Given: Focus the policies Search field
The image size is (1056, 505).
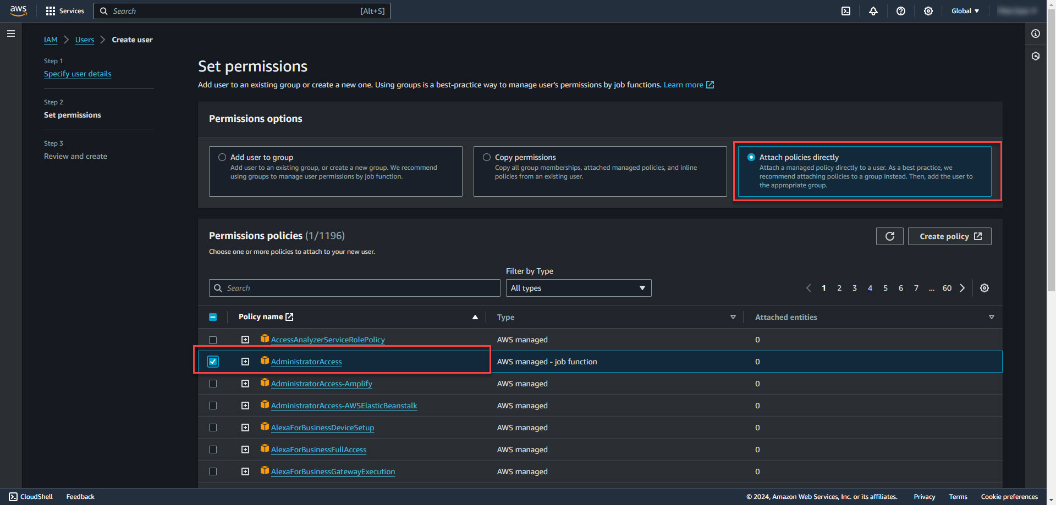Looking at the screenshot, I should click(x=355, y=288).
